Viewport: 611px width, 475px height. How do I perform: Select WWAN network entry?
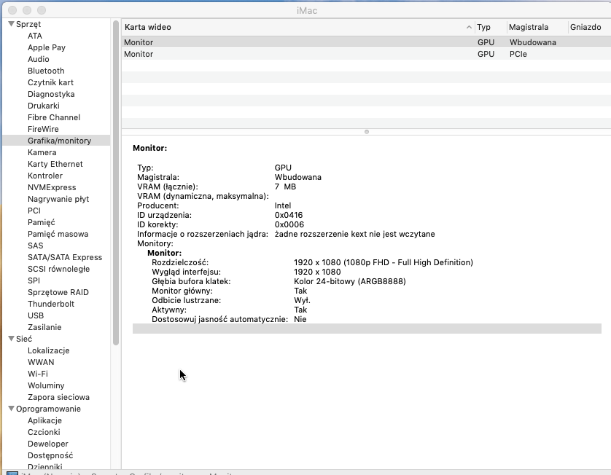point(41,363)
